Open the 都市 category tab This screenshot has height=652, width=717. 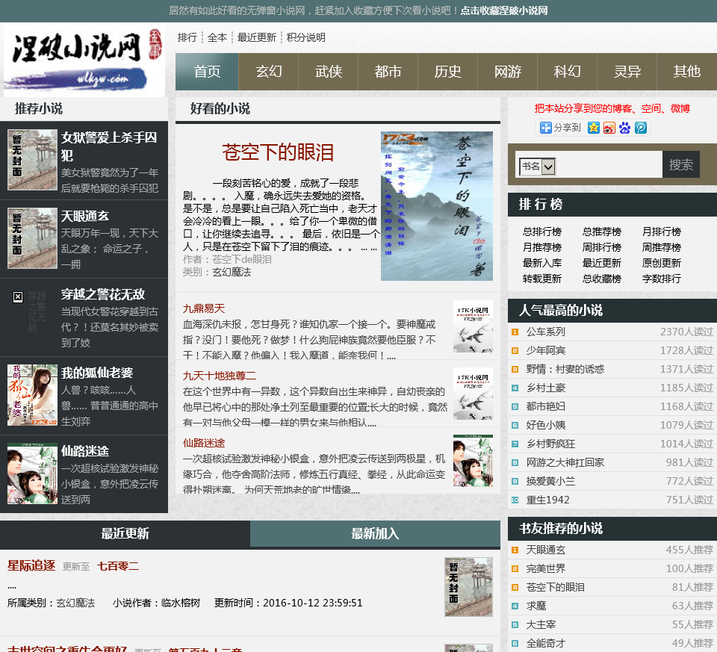388,72
